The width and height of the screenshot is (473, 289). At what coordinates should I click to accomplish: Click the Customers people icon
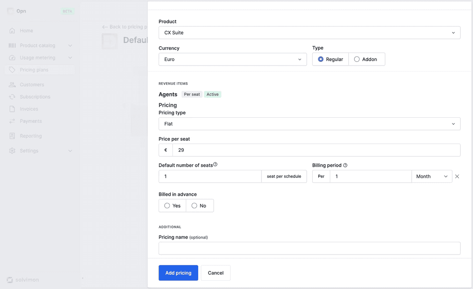[12, 84]
